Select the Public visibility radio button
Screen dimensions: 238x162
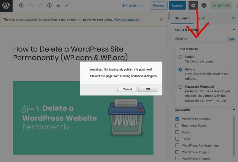[x=180, y=57]
